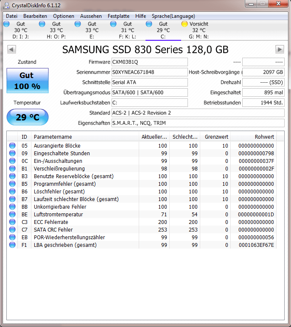Select the SATA CRC Fehler parameter name
Screen dimensions: 291x327
click(53, 229)
